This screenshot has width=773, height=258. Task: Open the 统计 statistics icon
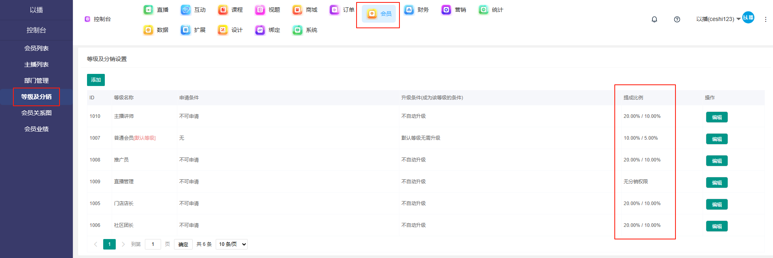pyautogui.click(x=484, y=10)
